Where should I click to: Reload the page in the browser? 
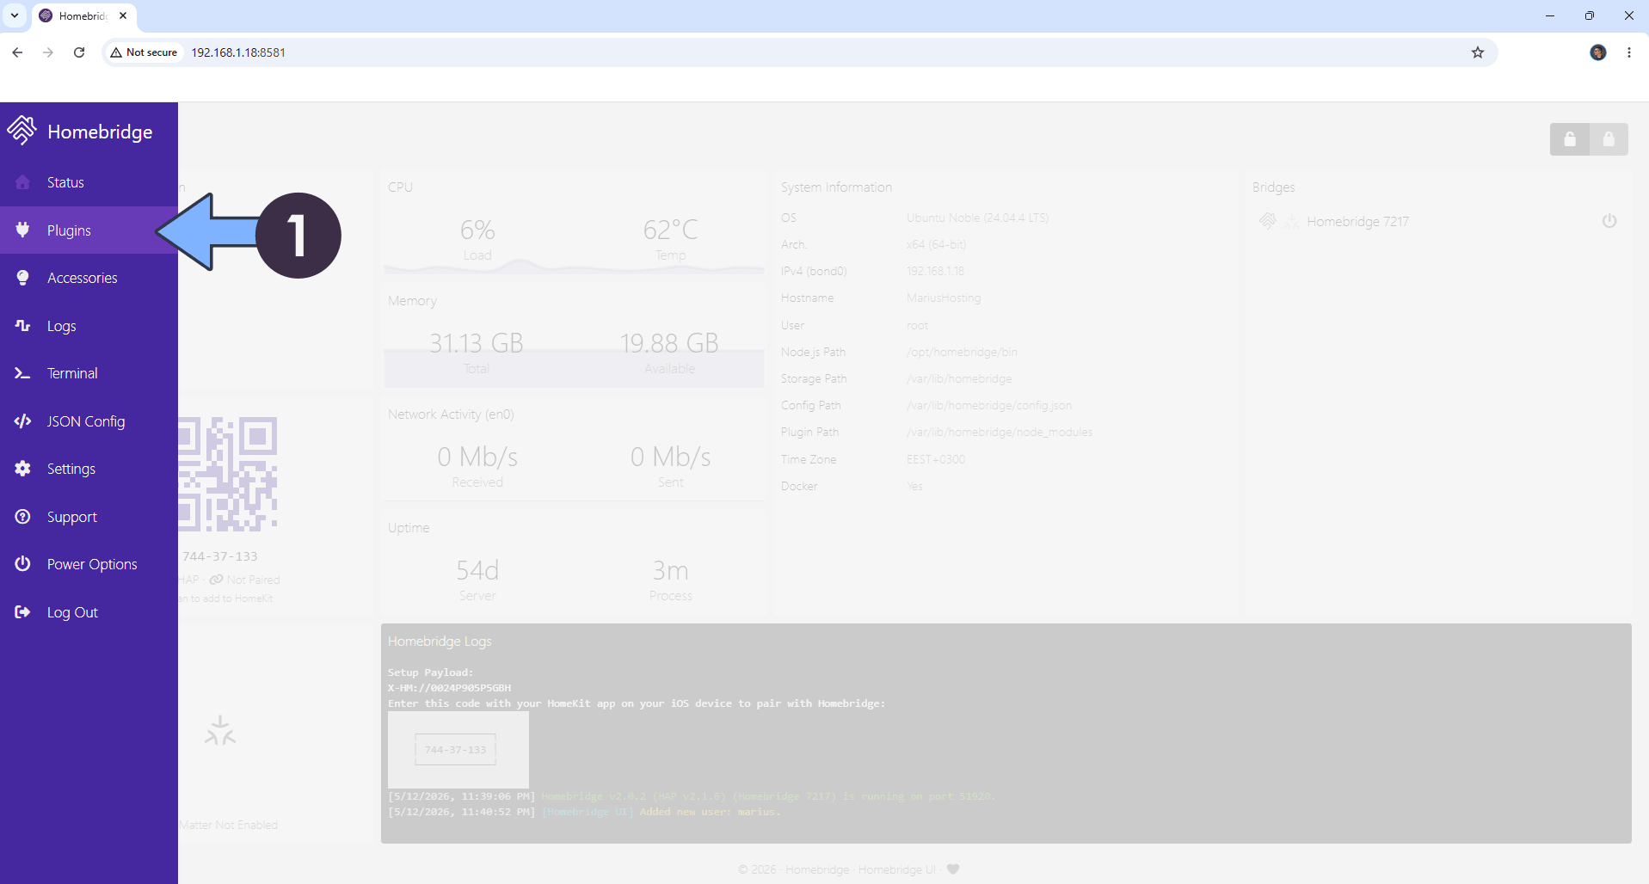[79, 52]
